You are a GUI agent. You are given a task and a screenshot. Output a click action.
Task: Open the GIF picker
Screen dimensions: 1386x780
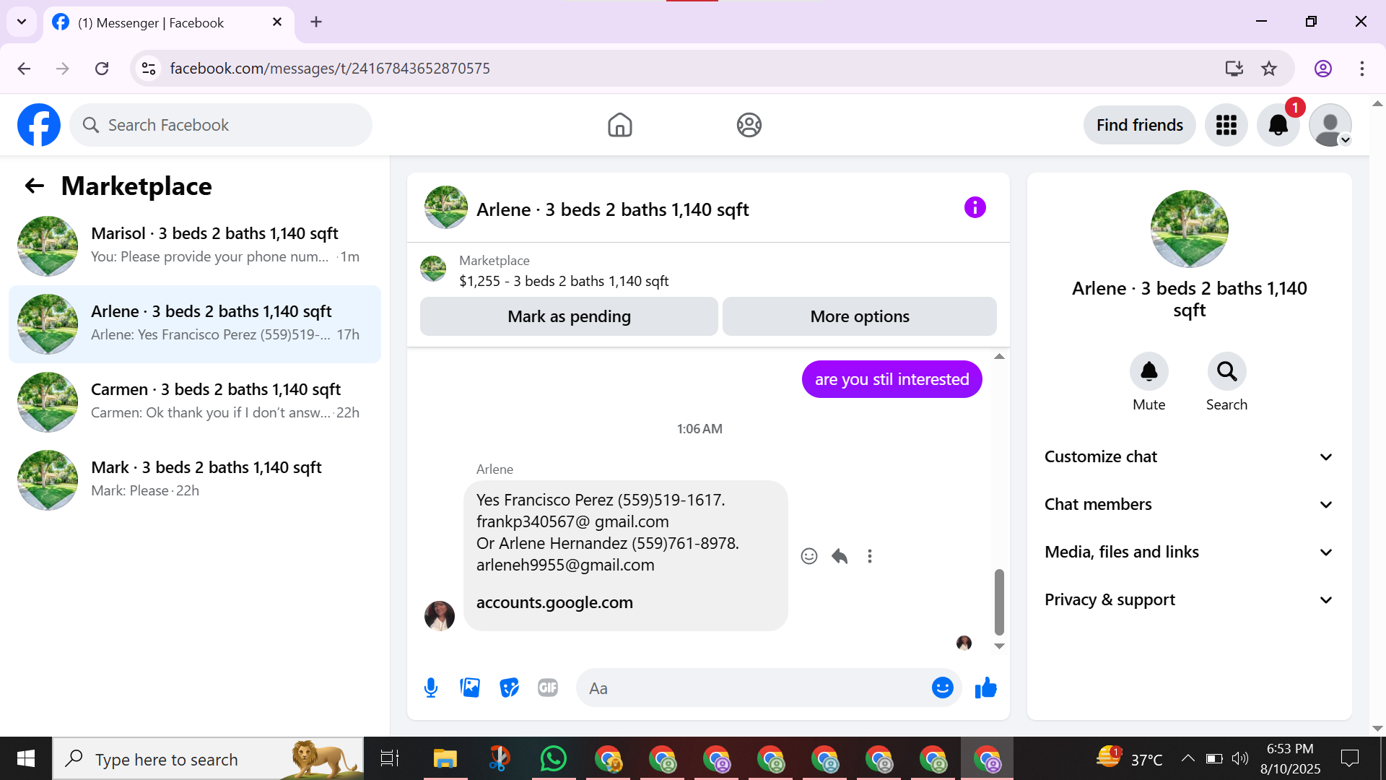(548, 688)
